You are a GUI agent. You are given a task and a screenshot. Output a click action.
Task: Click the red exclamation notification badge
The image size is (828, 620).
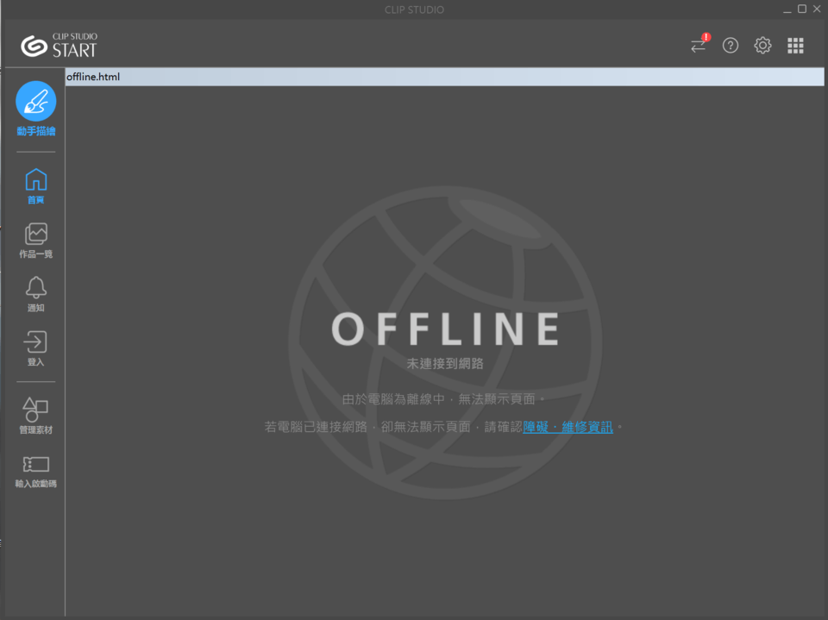tap(706, 37)
